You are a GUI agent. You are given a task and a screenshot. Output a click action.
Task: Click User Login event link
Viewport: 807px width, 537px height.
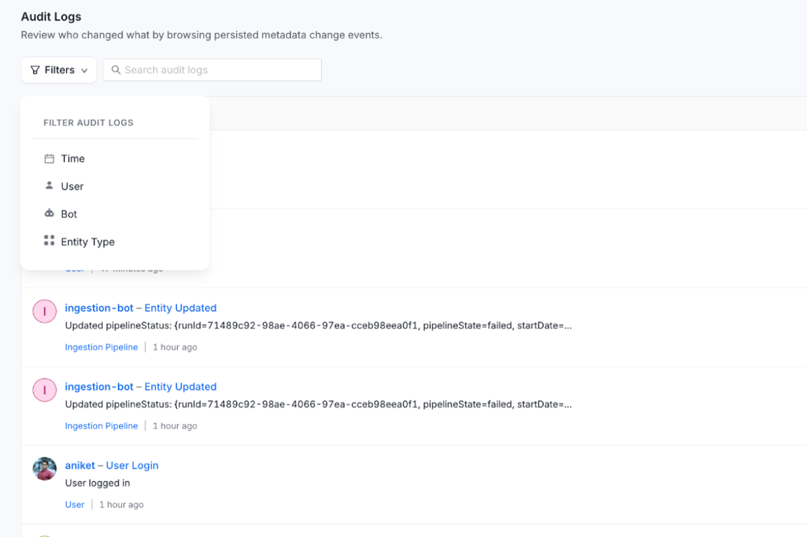(132, 466)
